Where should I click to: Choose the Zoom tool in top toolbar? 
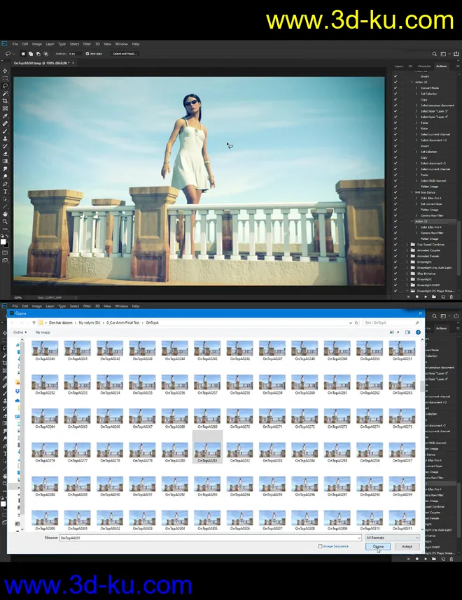click(6, 221)
